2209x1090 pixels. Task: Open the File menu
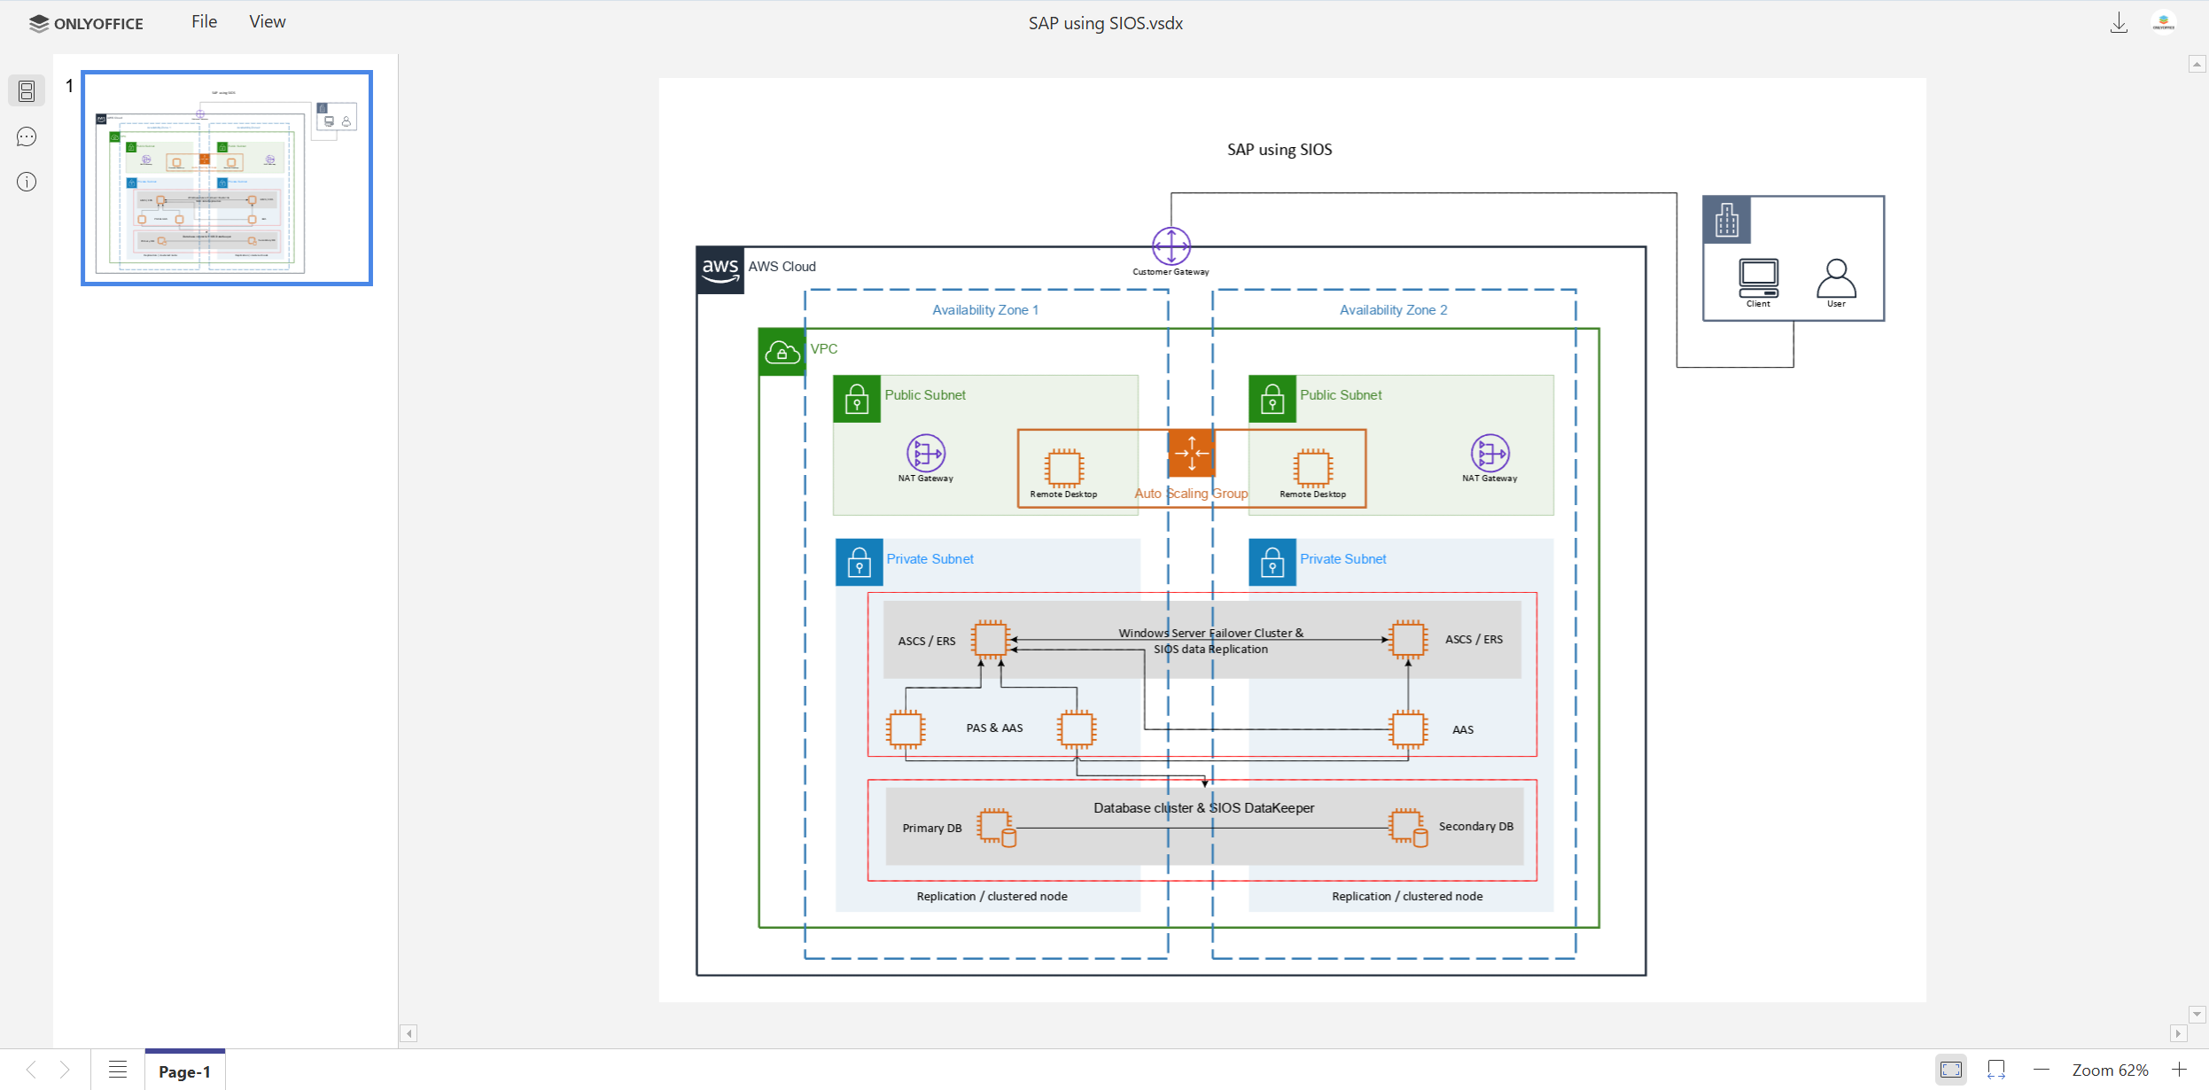[203, 21]
